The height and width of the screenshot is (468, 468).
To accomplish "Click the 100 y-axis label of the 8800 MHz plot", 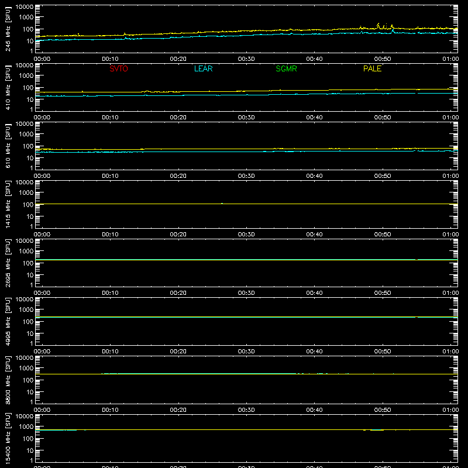I will click(x=28, y=380).
